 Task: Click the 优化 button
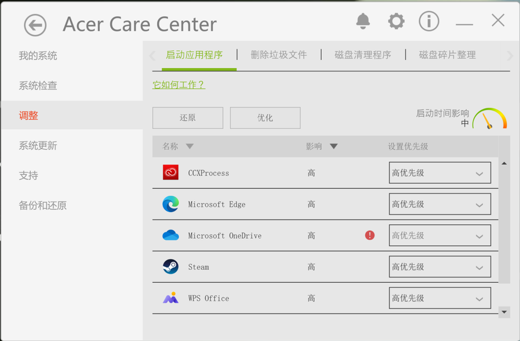tap(265, 118)
